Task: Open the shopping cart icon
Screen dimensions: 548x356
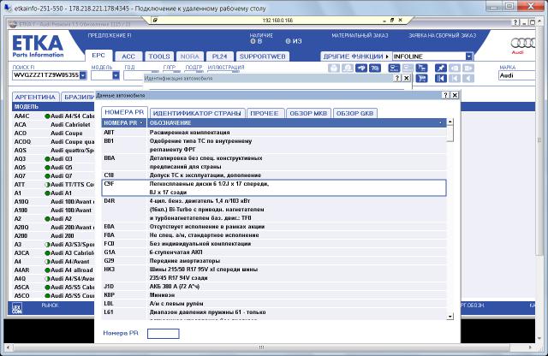Action: 421,78
